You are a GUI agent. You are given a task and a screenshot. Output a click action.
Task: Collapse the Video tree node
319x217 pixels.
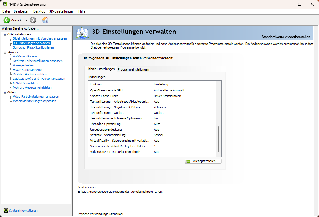(5, 92)
